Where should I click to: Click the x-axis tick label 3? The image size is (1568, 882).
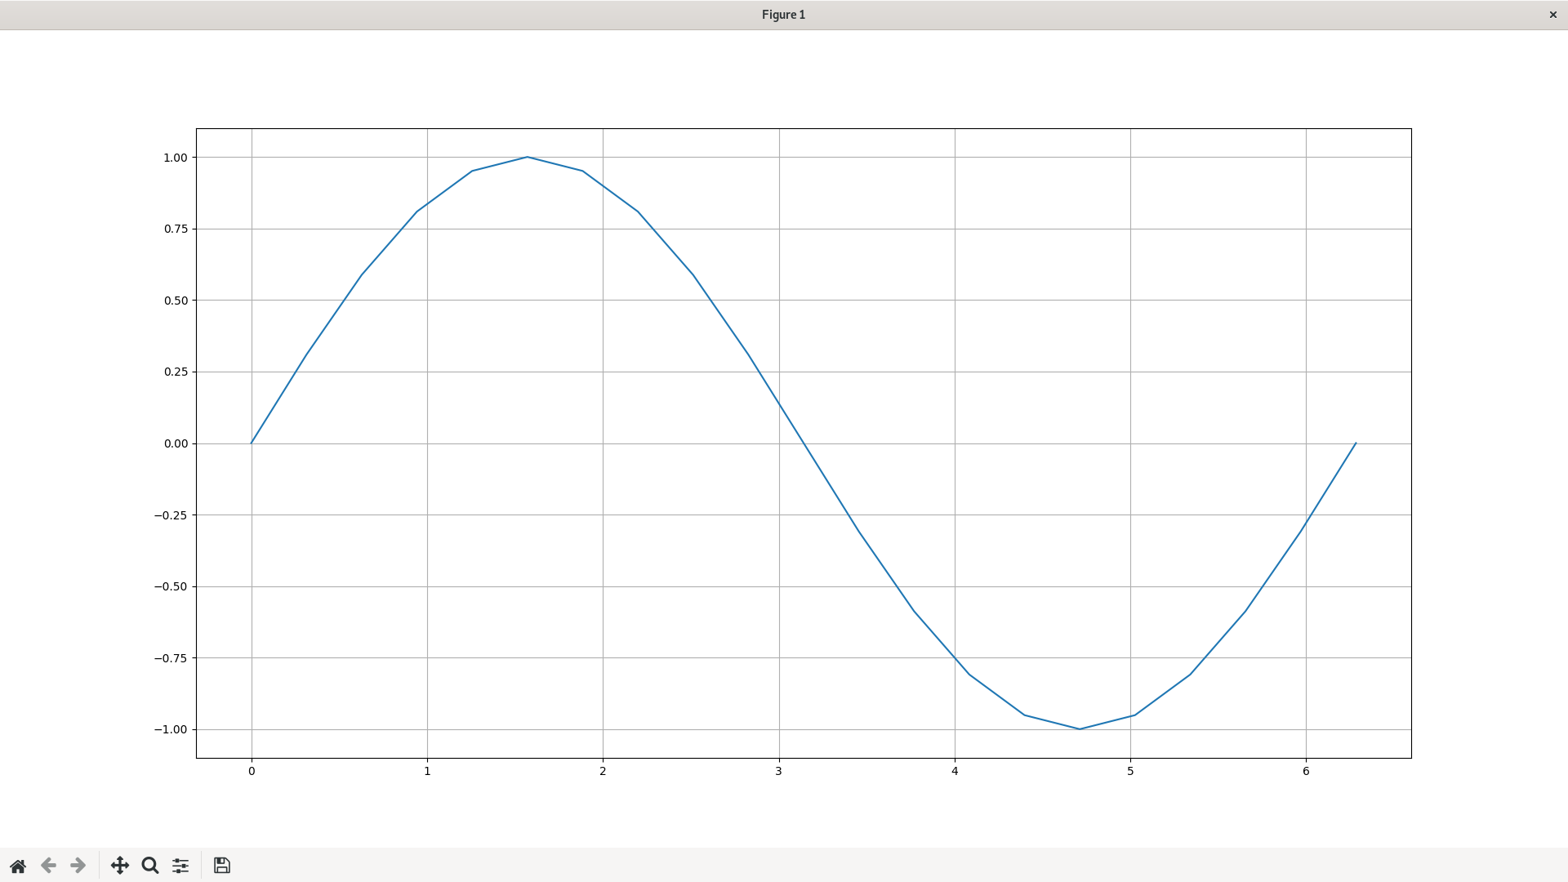[778, 771]
